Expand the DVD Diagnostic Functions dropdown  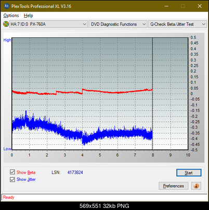[x=118, y=24]
